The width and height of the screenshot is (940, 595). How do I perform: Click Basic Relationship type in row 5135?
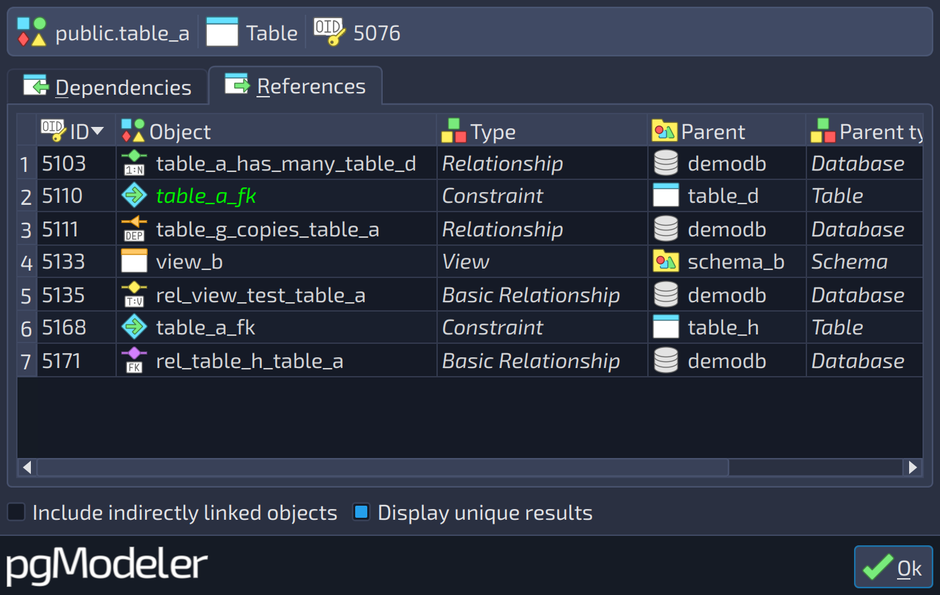(x=543, y=295)
